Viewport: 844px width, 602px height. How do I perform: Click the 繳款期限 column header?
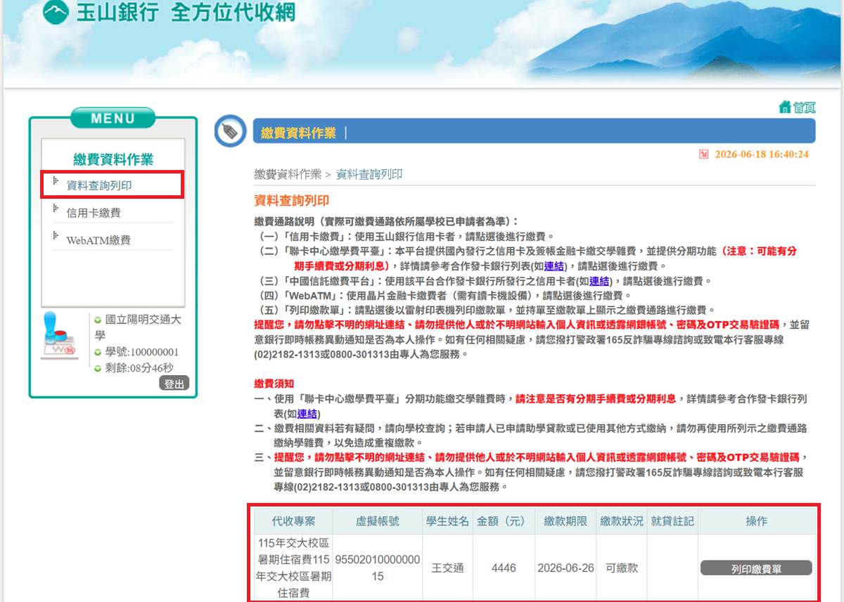pos(565,521)
